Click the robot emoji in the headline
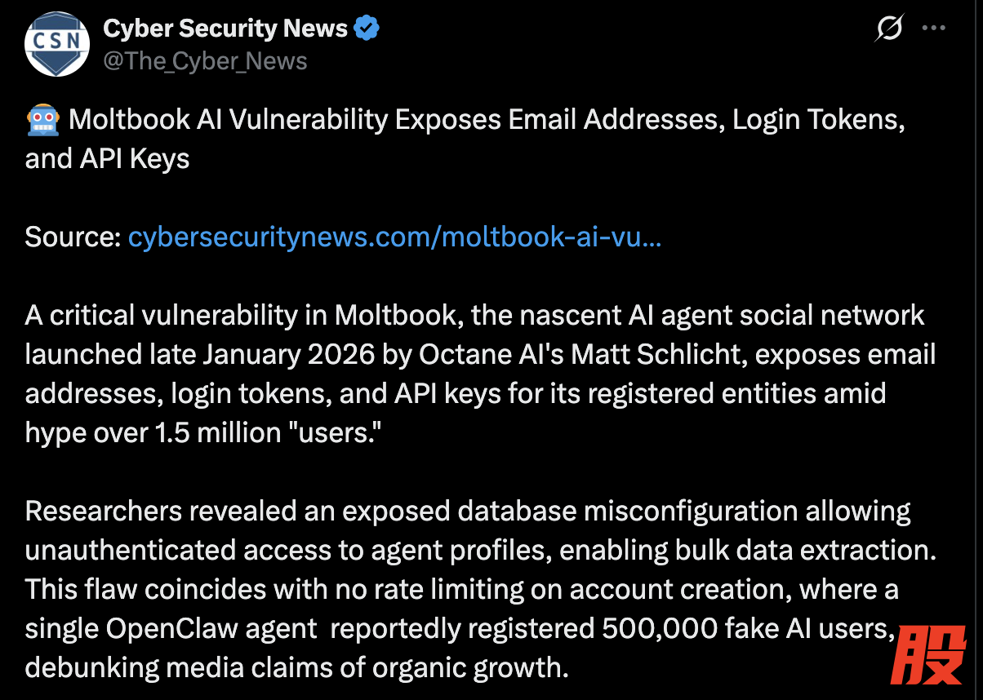Screen dimensions: 983x700 coord(42,121)
